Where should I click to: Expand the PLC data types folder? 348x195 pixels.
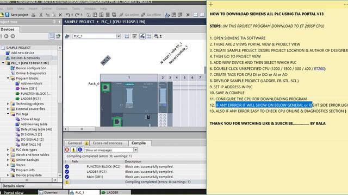[x=8, y=149]
